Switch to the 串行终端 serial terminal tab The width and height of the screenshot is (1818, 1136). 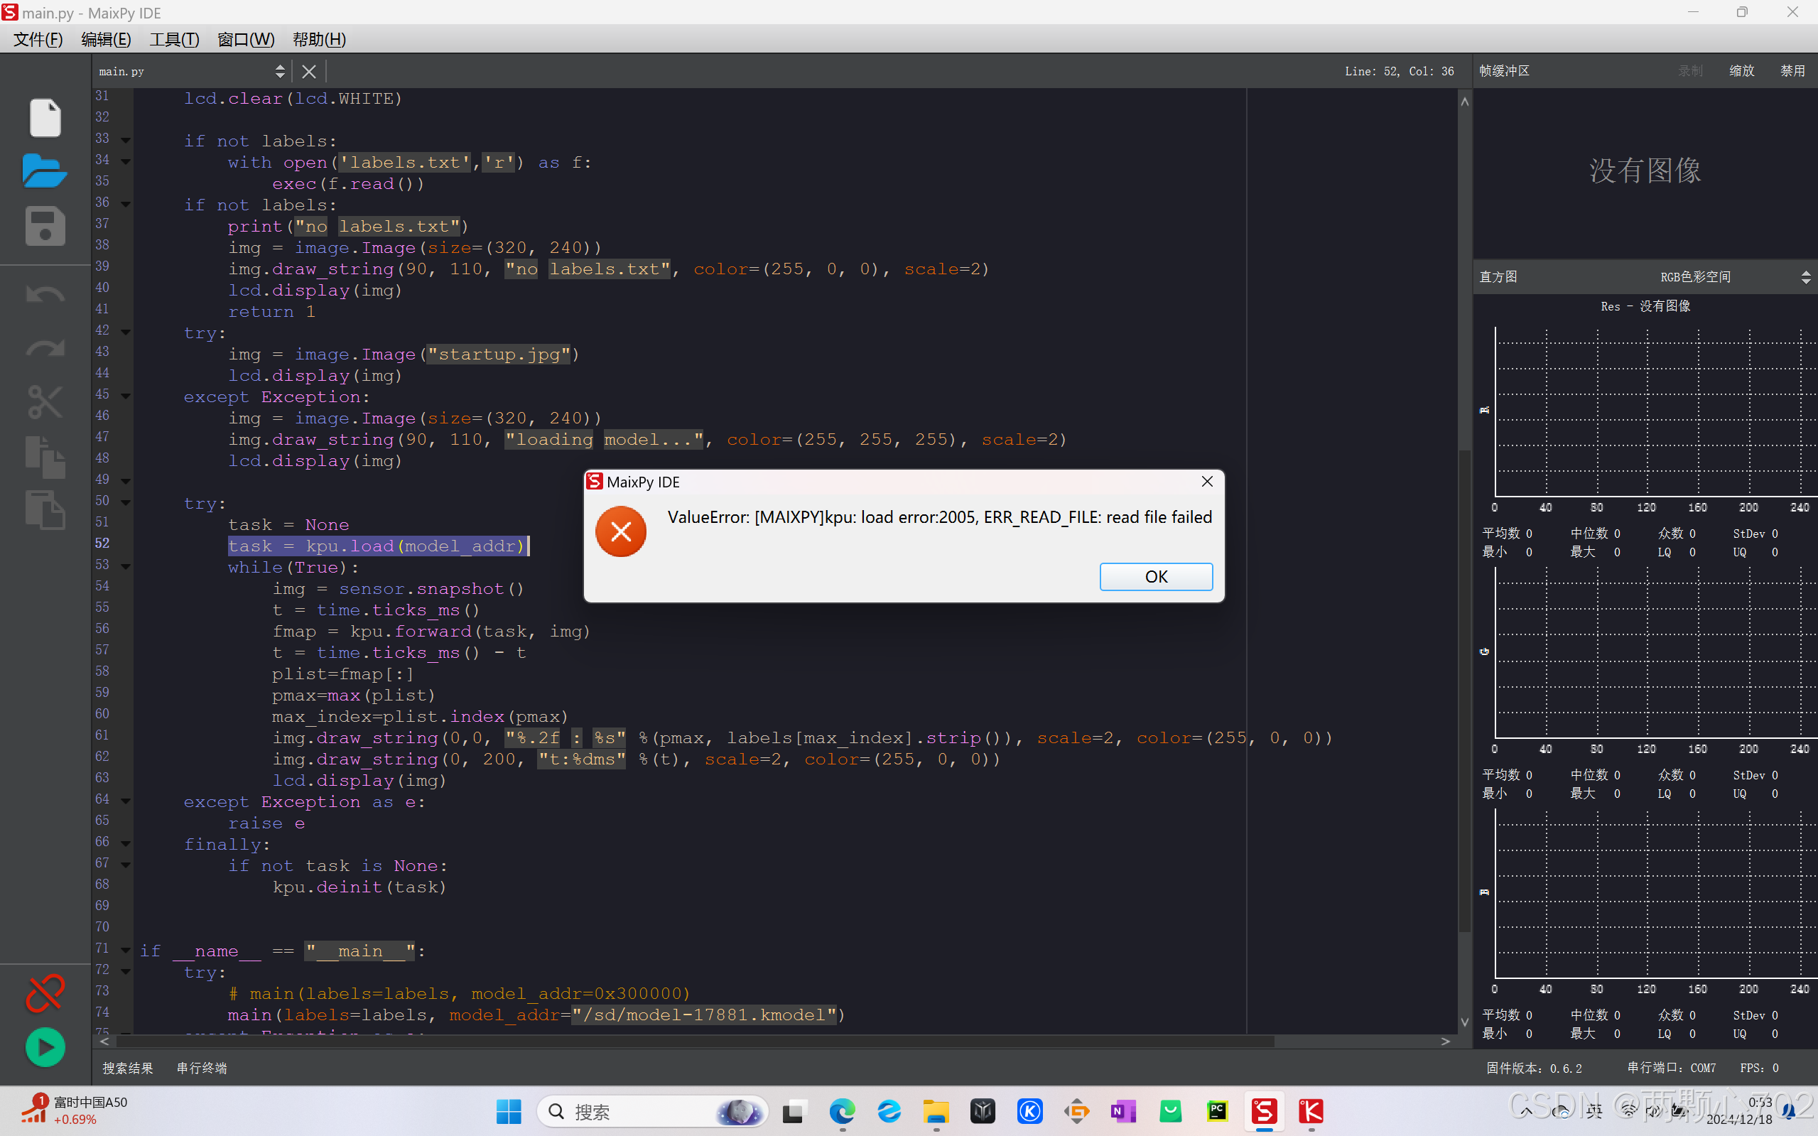tap(201, 1068)
